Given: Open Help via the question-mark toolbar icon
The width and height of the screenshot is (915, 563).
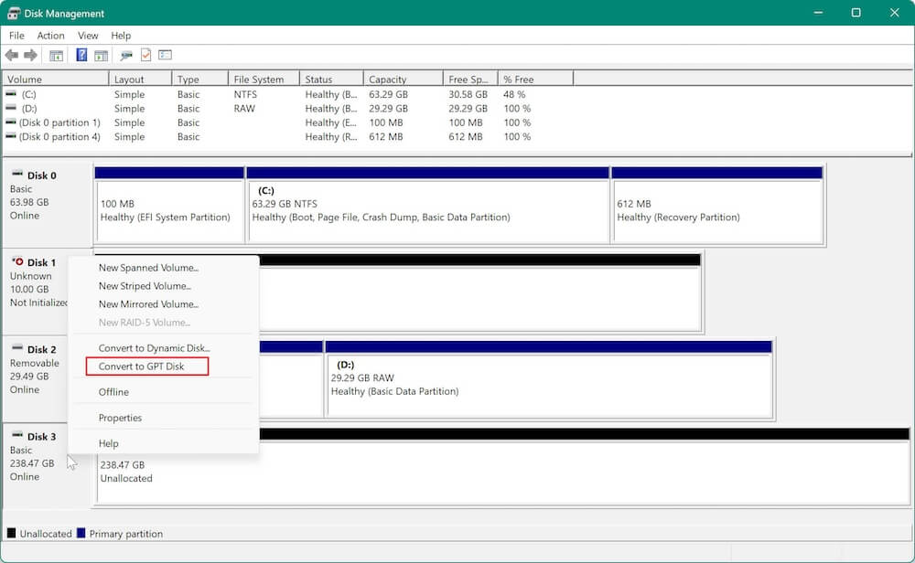Looking at the screenshot, I should pyautogui.click(x=81, y=54).
